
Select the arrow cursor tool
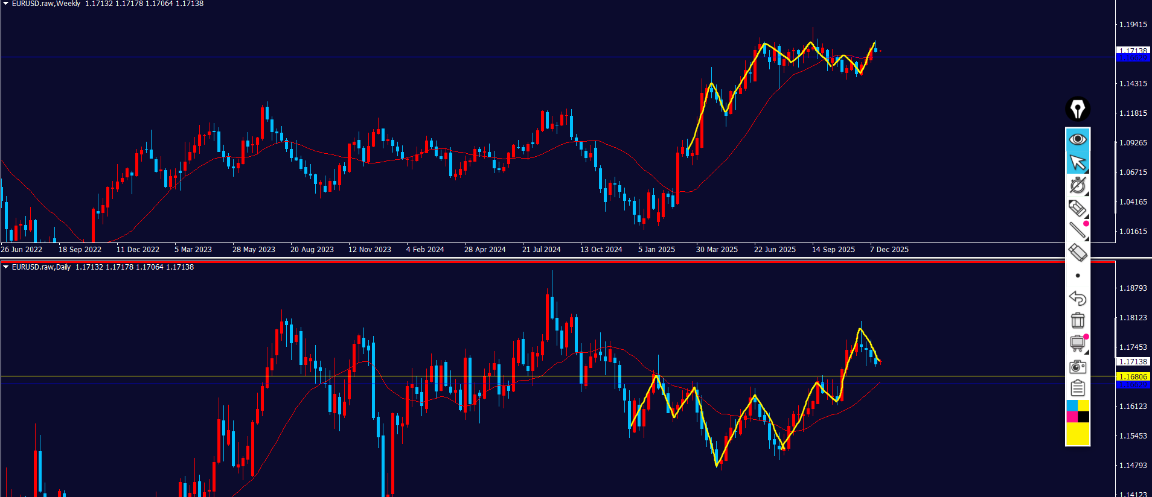[1078, 162]
